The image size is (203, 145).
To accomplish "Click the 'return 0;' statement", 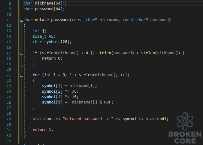I will pos(52,58).
